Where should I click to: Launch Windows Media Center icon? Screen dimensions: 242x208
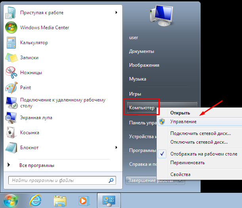[x=11, y=28]
